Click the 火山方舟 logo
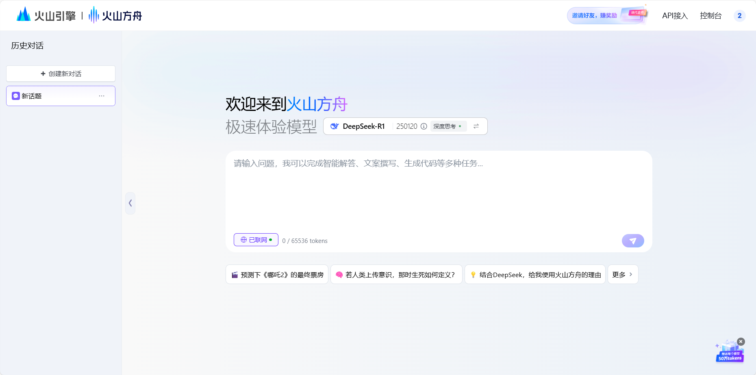The height and width of the screenshot is (375, 756). coord(115,15)
